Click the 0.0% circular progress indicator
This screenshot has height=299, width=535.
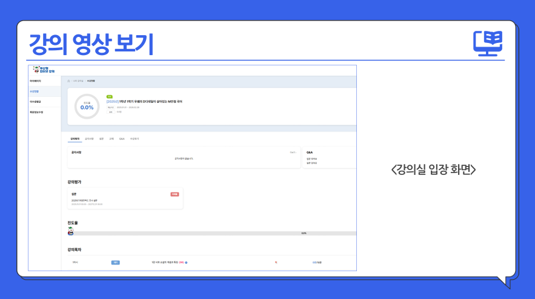tap(87, 107)
